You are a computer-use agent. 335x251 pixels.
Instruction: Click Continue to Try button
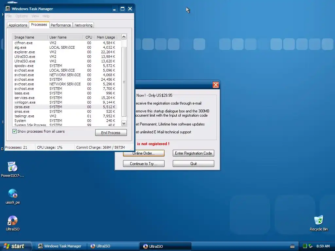144,164
